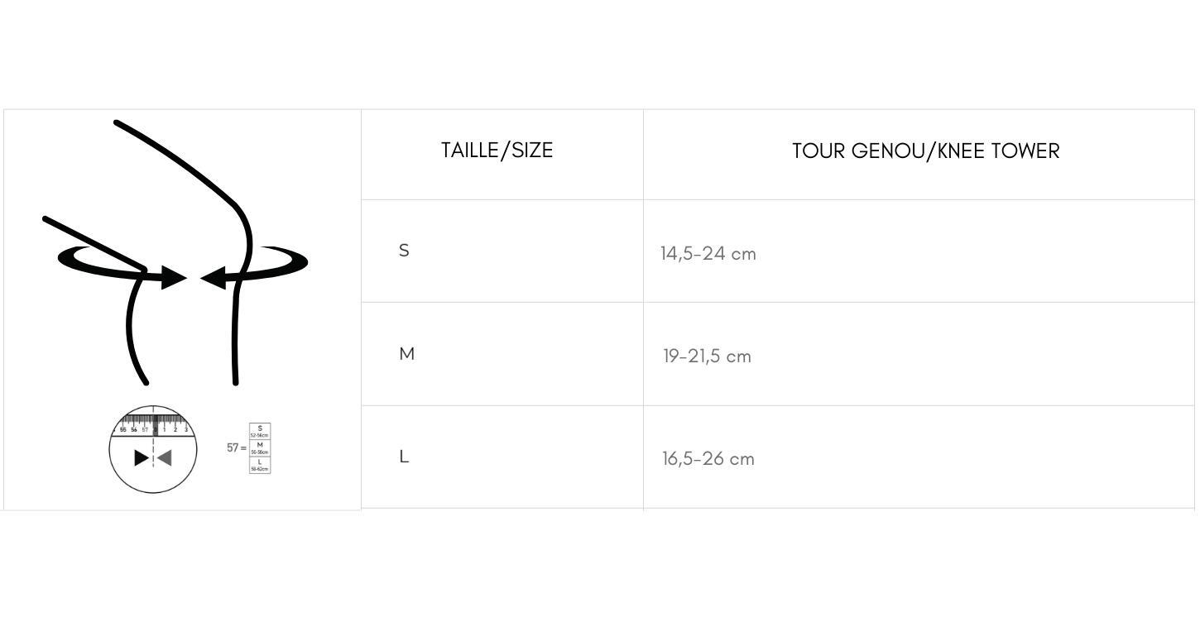Click the small L 58-62cm box
This screenshot has height=622, width=1200.
(260, 465)
